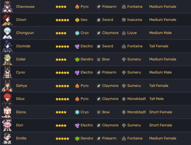Screen dimensions: 191x145
Task: Click Emilie's Fontaine region icon
Action: [124, 139]
